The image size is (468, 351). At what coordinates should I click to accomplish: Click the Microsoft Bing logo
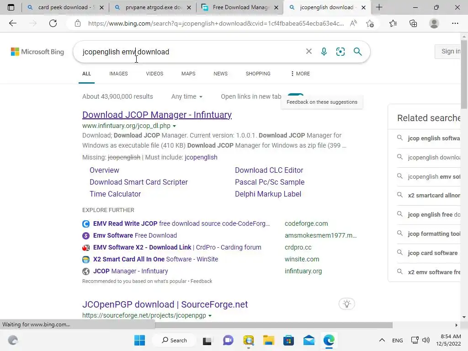tap(37, 52)
